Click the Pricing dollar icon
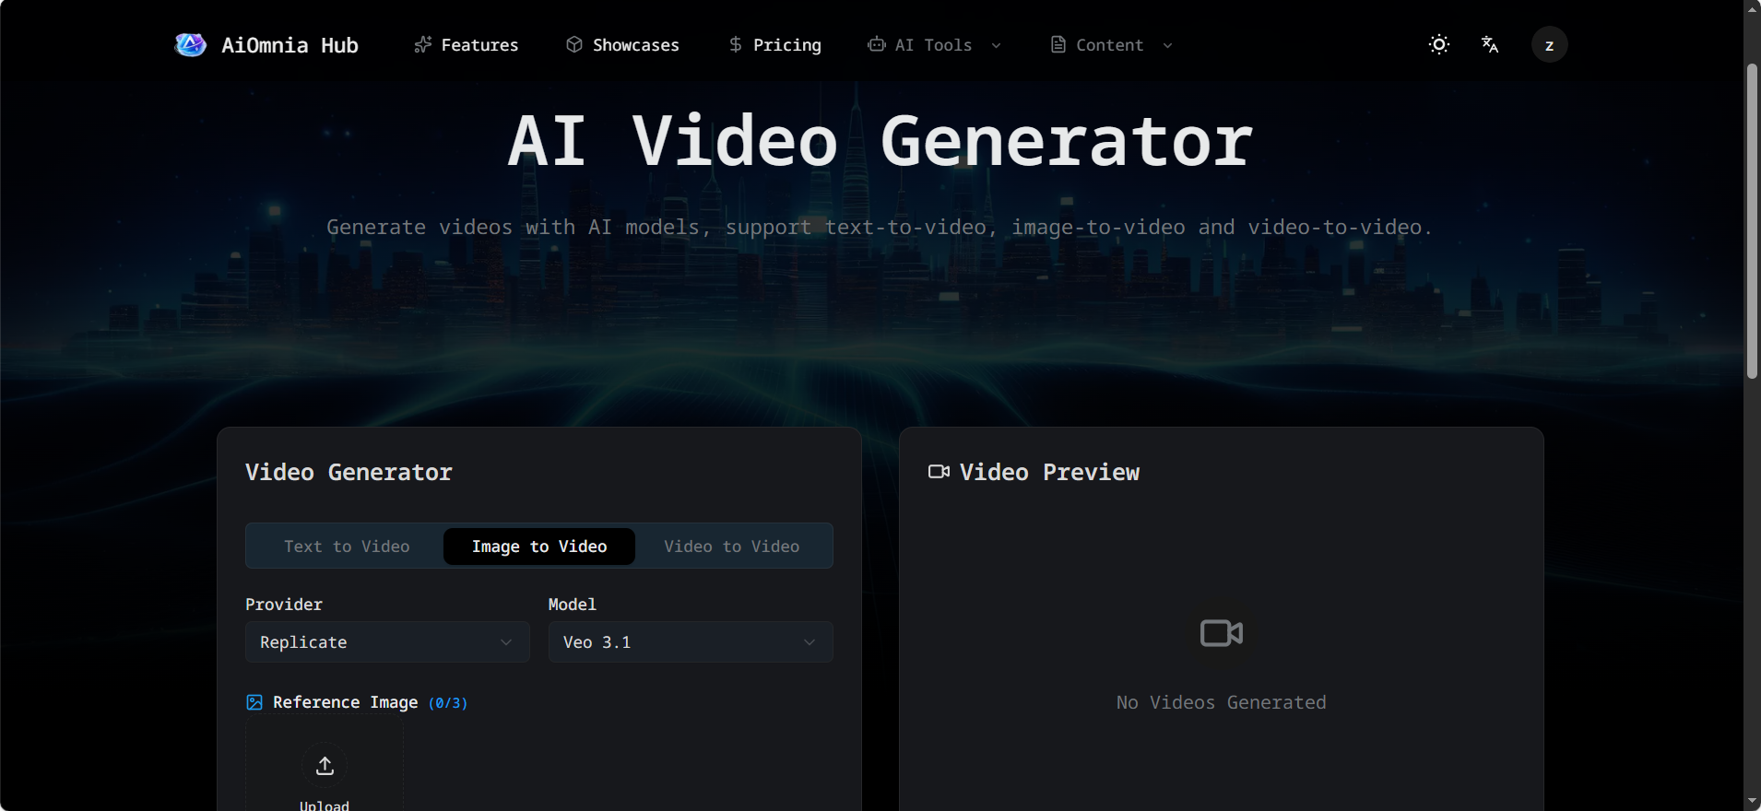The width and height of the screenshot is (1761, 811). coord(735,44)
